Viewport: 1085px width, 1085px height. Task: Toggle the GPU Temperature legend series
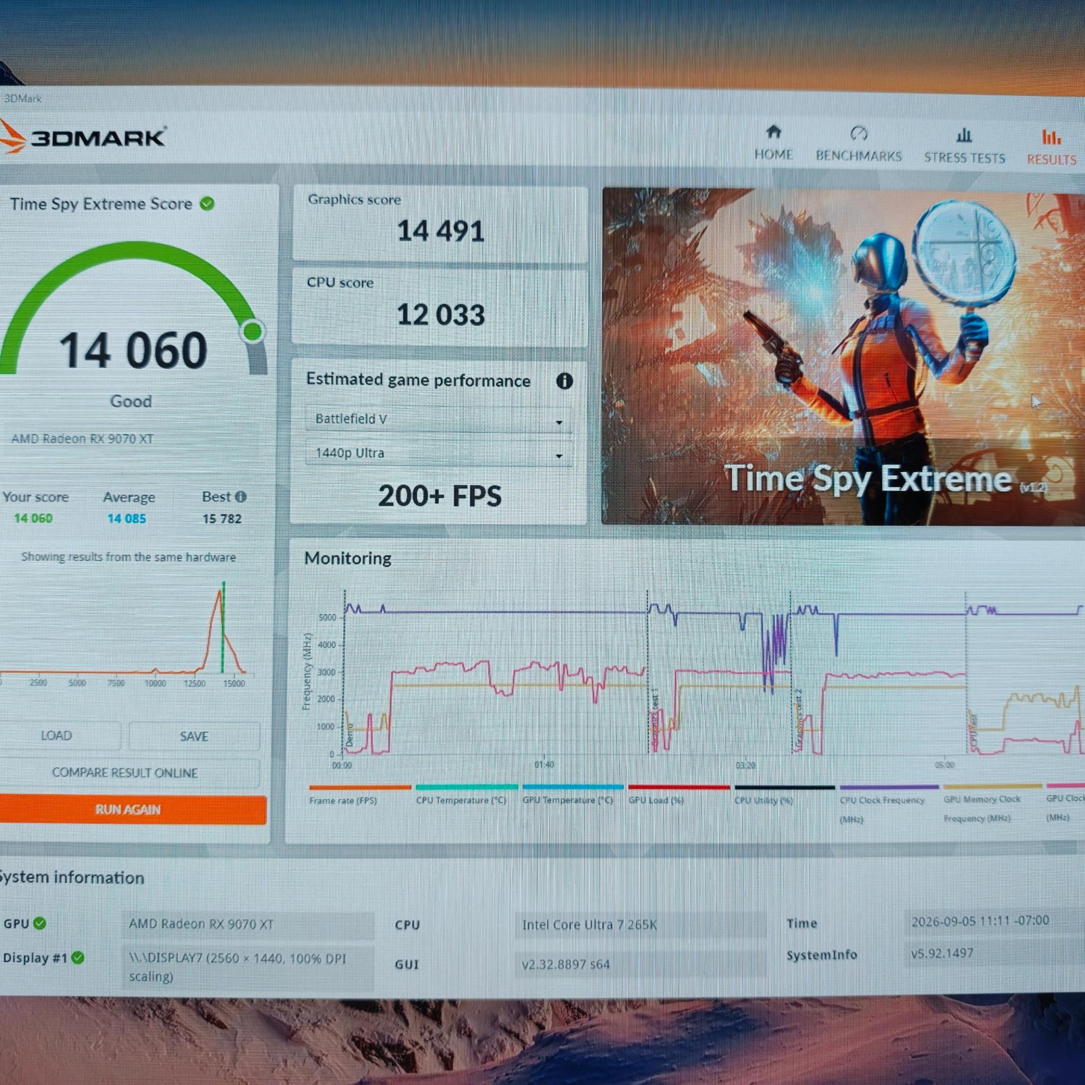573,795
